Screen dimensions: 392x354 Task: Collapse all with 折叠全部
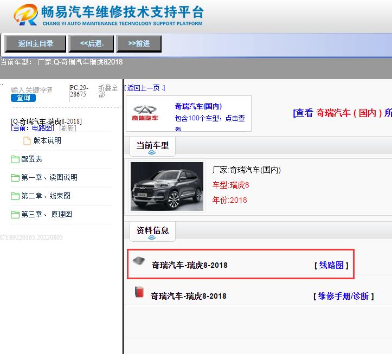pos(108,91)
